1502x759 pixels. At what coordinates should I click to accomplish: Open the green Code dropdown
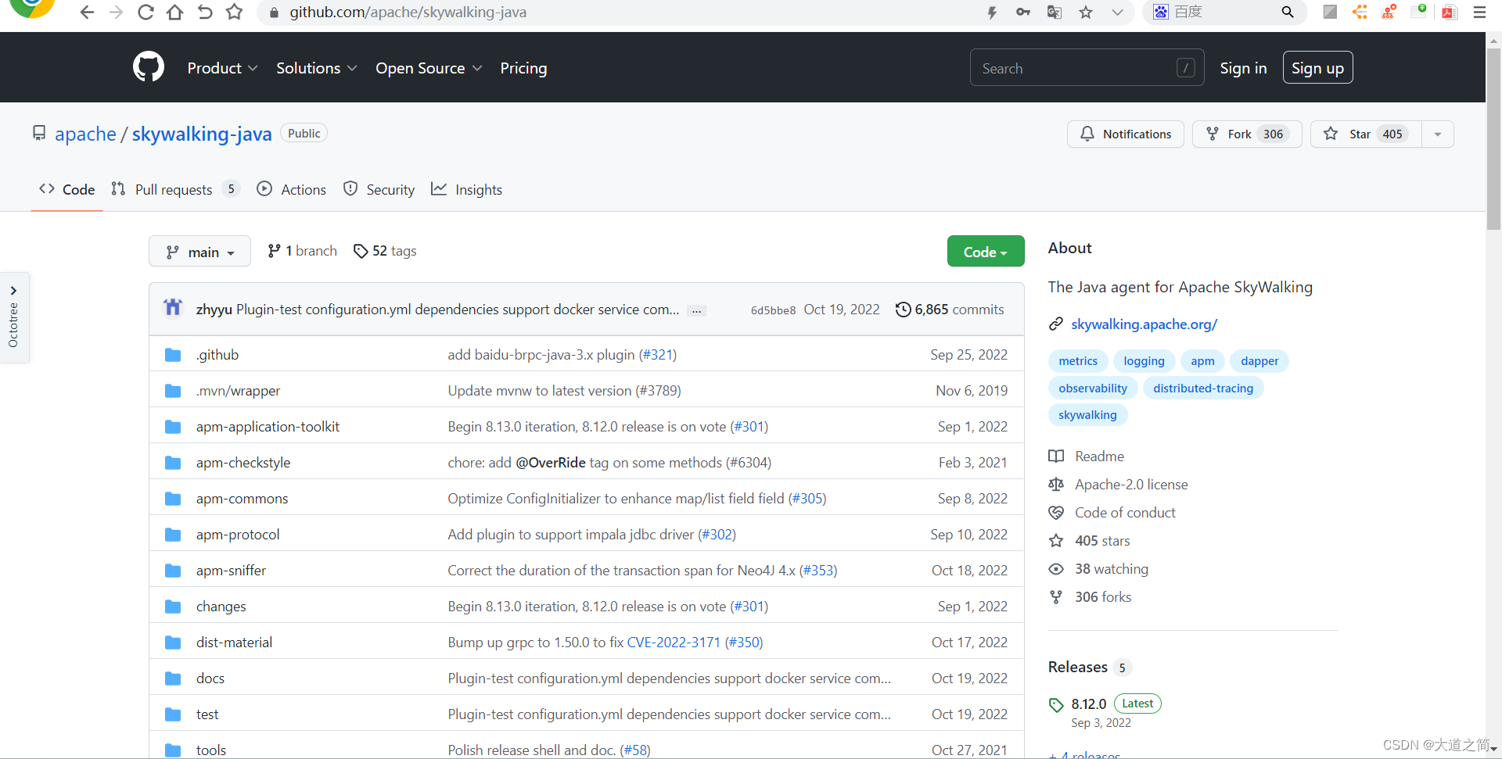click(986, 252)
